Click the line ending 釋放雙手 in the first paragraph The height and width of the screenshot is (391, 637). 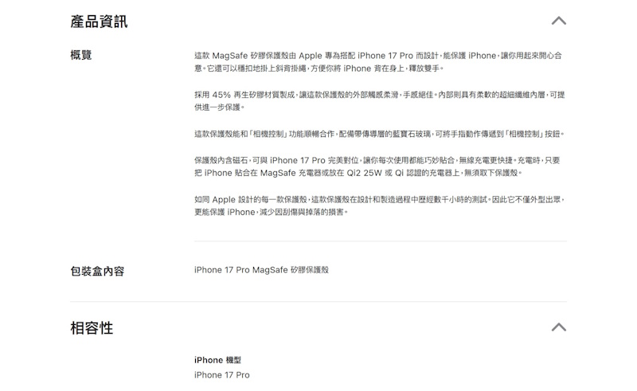pos(319,68)
